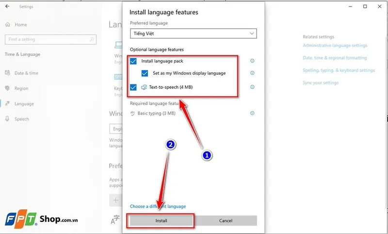Click the back arrow in Settings header
The width and height of the screenshot is (388, 234).
coord(7,7)
